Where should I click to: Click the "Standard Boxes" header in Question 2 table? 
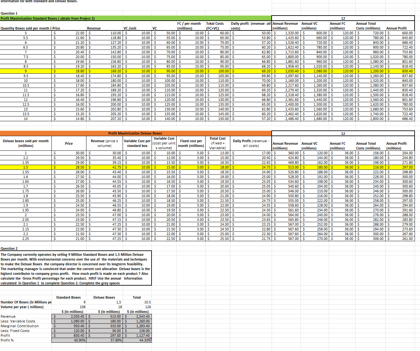pyautogui.click(x=69, y=297)
